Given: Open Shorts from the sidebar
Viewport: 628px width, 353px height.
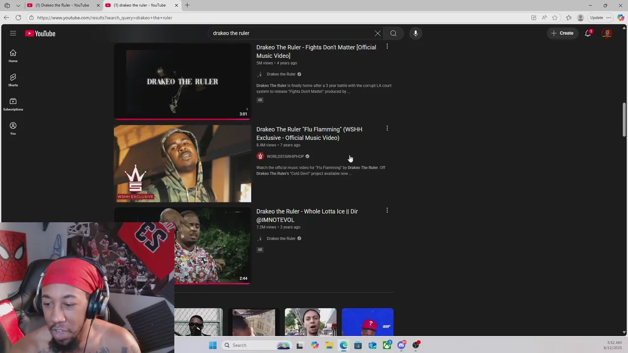Looking at the screenshot, I should (x=13, y=80).
